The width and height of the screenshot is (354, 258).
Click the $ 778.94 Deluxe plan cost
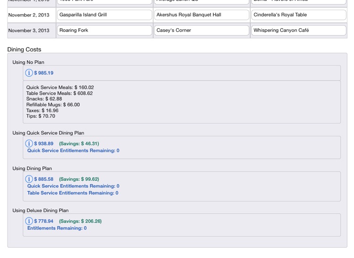[x=44, y=221]
